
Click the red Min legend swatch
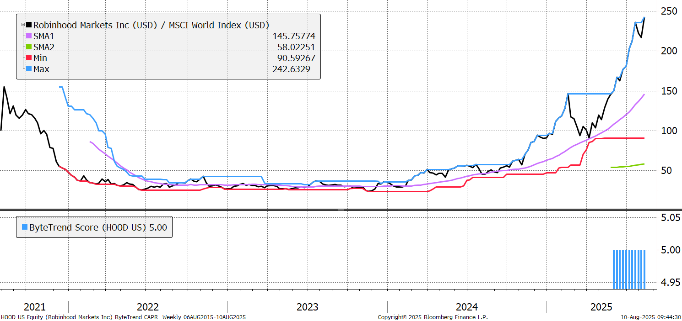[x=29, y=58]
